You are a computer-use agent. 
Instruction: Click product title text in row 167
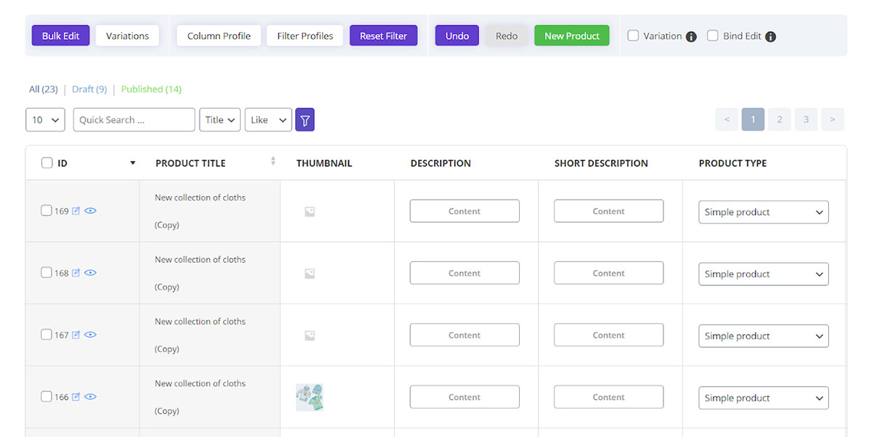tap(200, 335)
